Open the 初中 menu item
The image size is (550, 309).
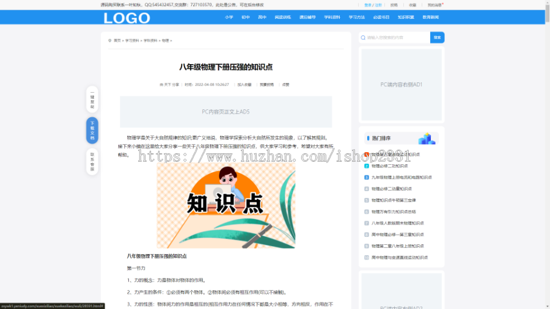[x=246, y=17]
